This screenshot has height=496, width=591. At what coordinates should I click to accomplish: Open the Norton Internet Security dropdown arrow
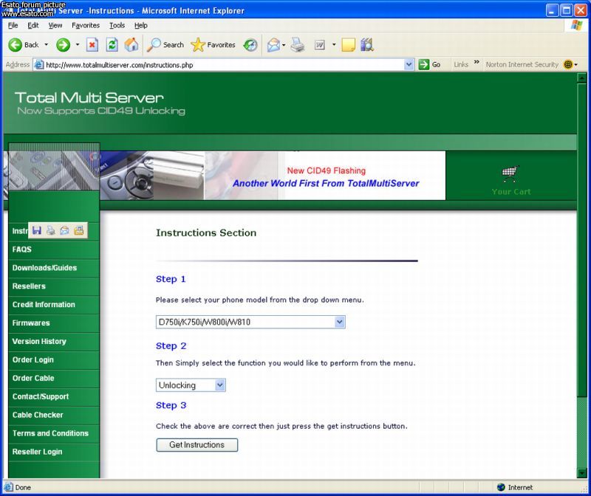(576, 65)
